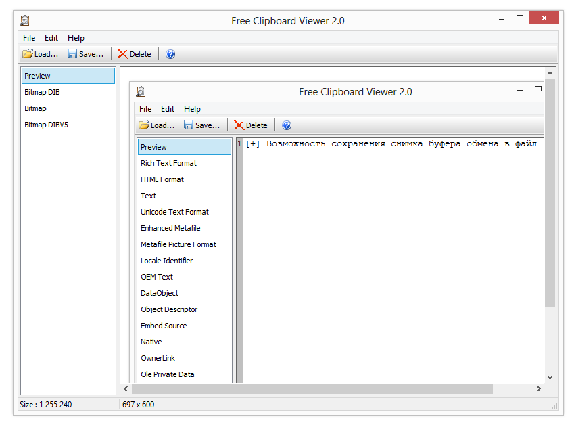Open help via blue question icon in outer toolbar
Viewport: 574px width, 423px height.
coord(170,54)
